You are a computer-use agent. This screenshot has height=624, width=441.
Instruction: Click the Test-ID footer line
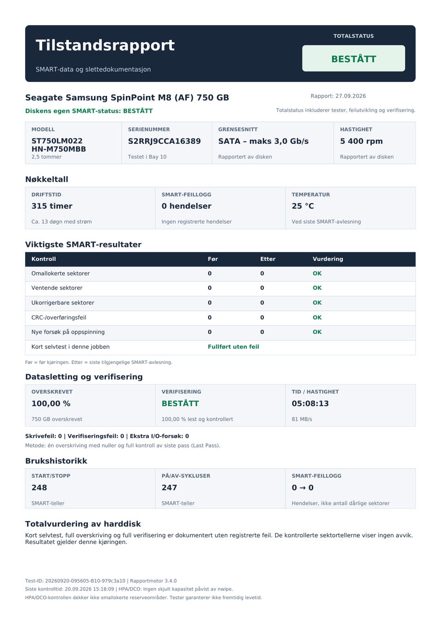click(101, 581)
